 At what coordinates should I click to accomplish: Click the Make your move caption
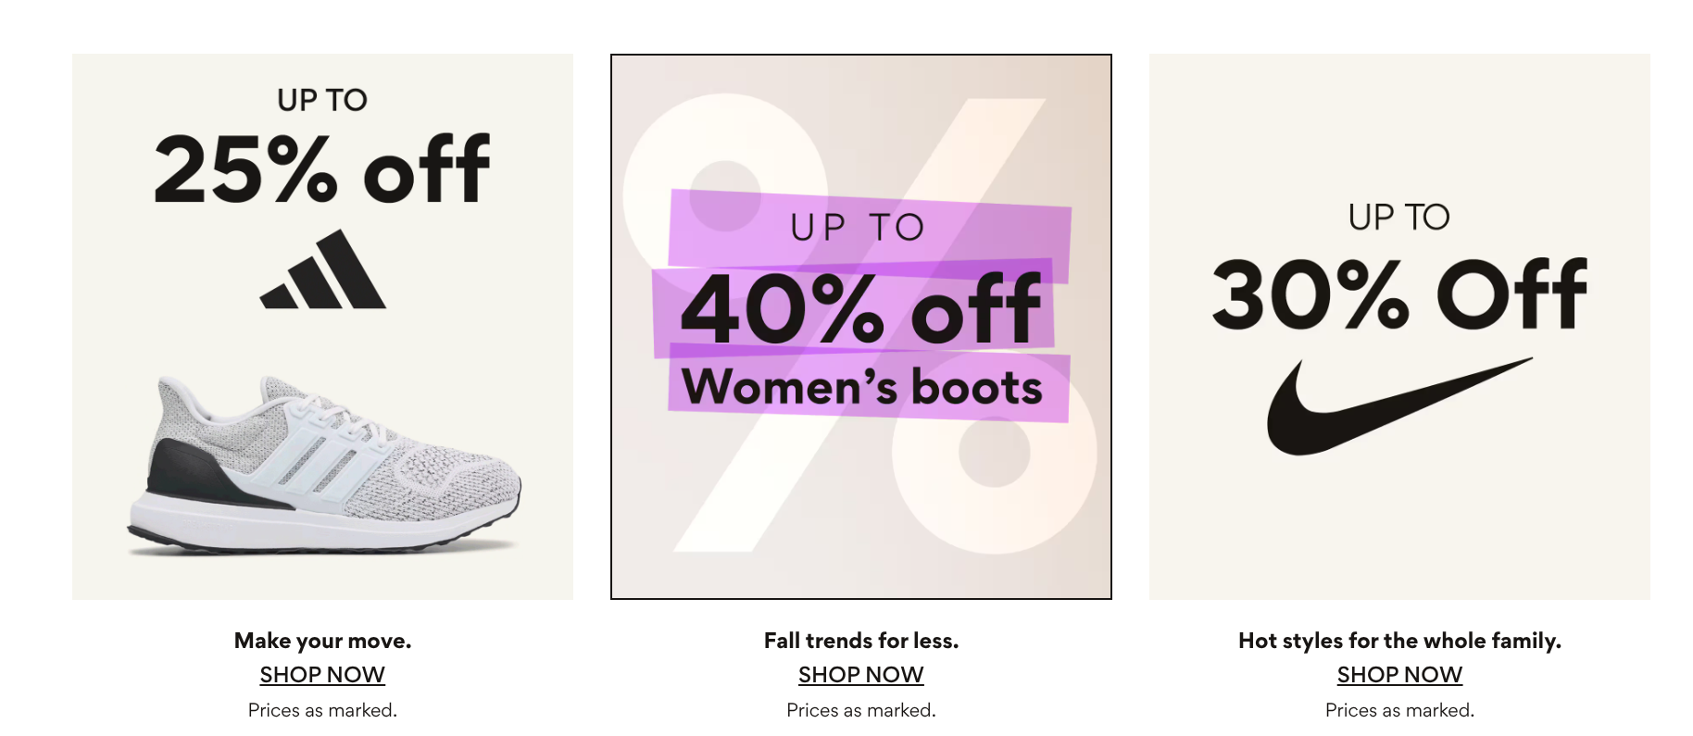click(322, 641)
